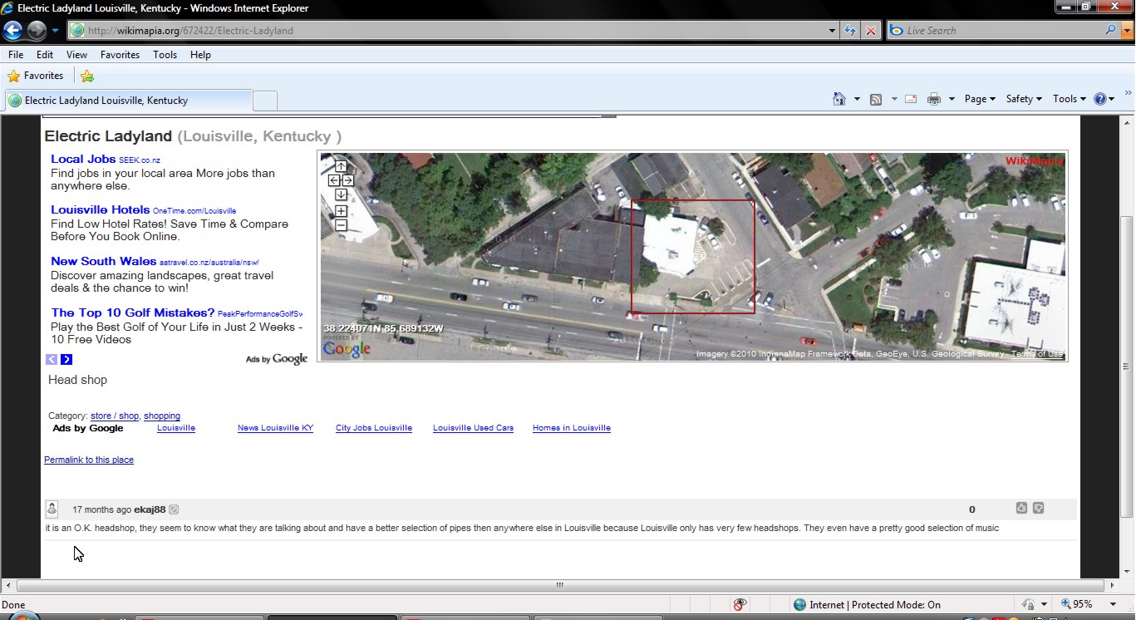Go to the Home page icon
The image size is (1136, 620).
(839, 99)
